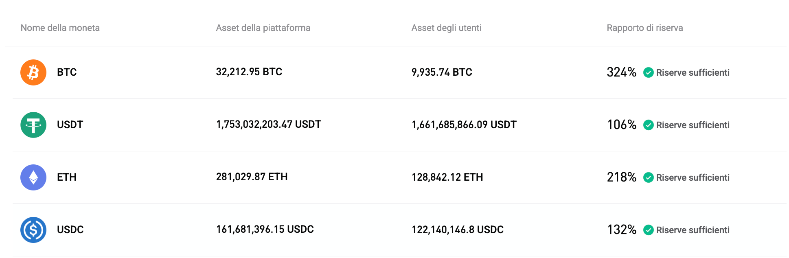Click the 1,753,032,203.47 USDT platform asset value
The height and width of the screenshot is (258, 789).
click(x=269, y=125)
